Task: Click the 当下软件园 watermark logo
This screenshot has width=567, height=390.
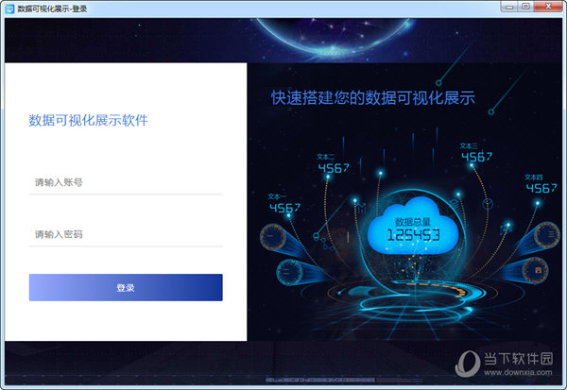Action: coord(505,359)
